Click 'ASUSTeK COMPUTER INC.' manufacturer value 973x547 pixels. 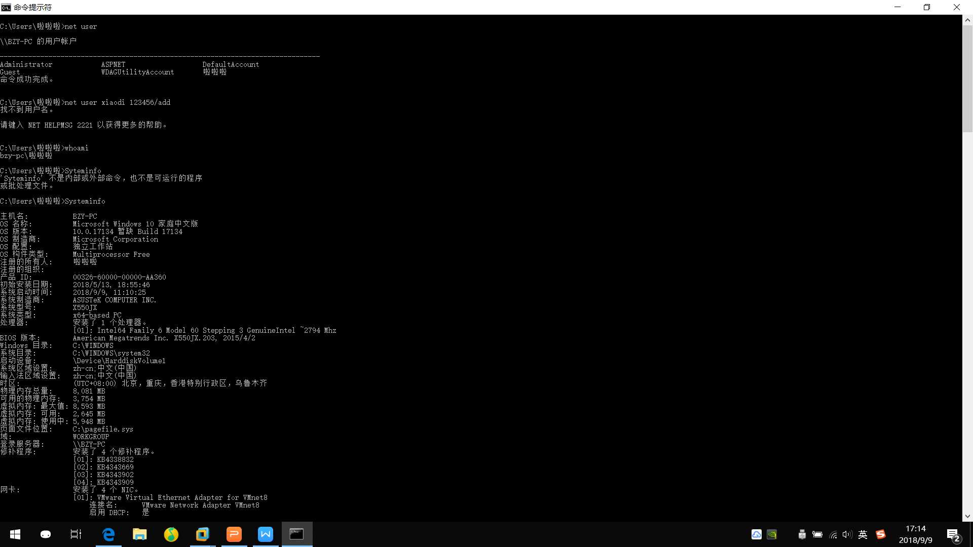point(115,300)
